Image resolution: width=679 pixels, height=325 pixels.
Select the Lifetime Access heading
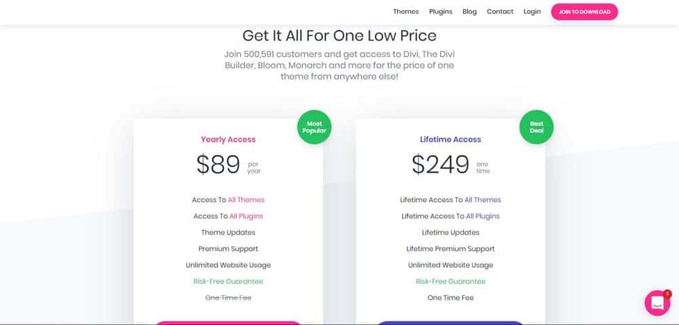(450, 139)
